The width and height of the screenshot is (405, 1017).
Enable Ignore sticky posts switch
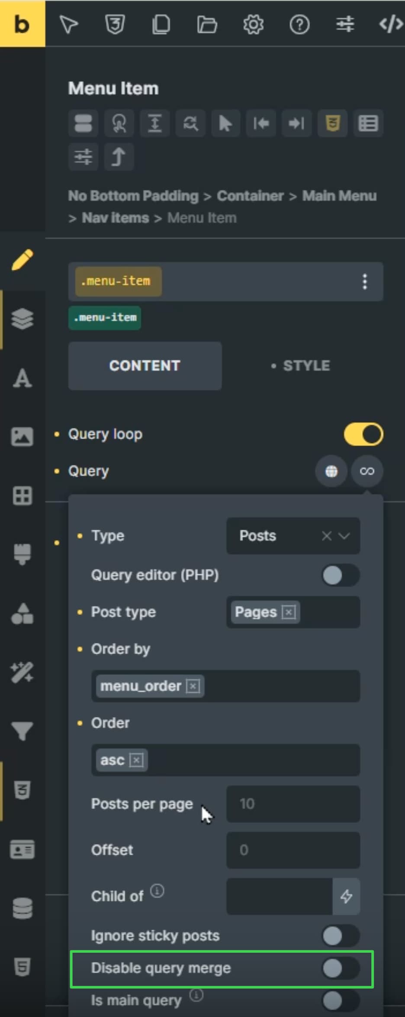tap(341, 936)
